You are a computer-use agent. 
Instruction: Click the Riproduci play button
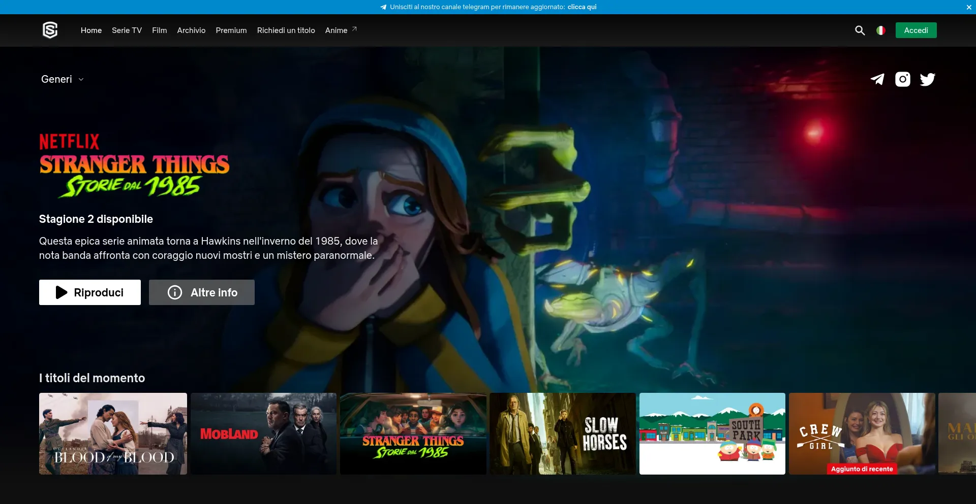pyautogui.click(x=90, y=292)
